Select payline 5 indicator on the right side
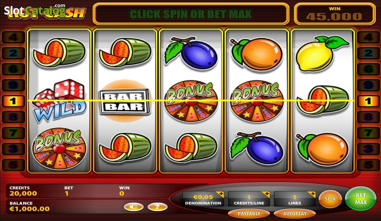This screenshot has width=381, height=221. tap(368, 165)
